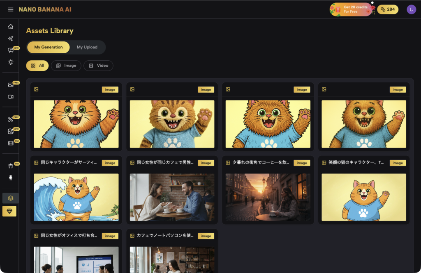Click the Get 20 credits banner
Image resolution: width=421 pixels, height=273 pixels.
click(352, 9)
